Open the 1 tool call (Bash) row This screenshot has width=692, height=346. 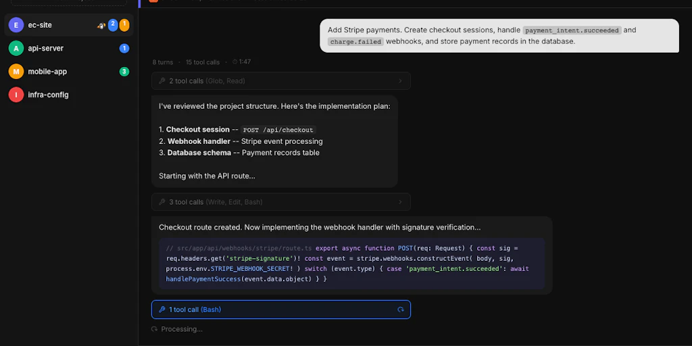tap(280, 310)
